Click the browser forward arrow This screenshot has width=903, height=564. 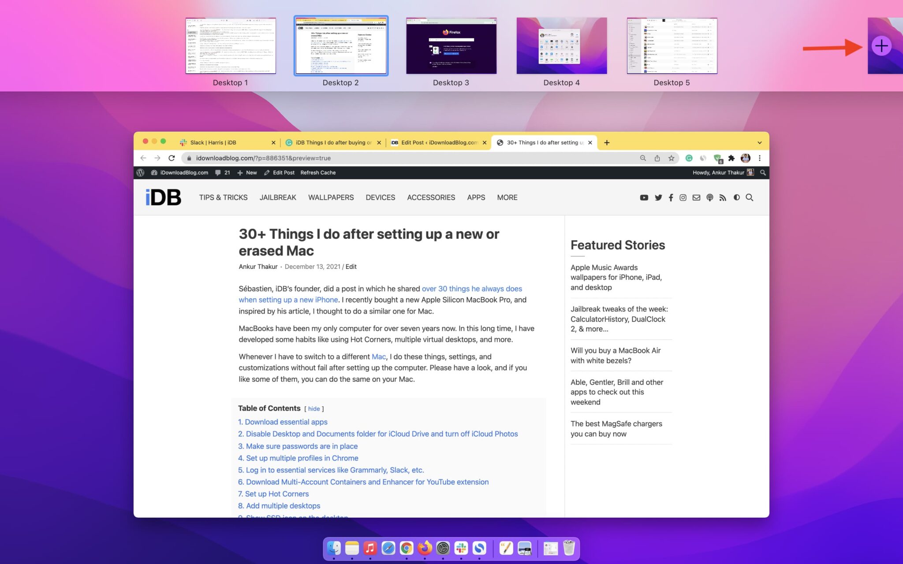pyautogui.click(x=157, y=158)
